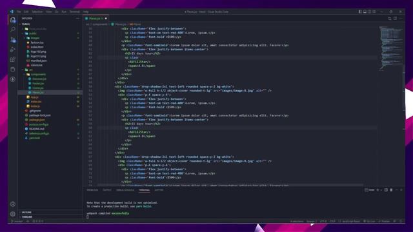Open the Run and Debug view
This screenshot has height=232, width=413.
(x=13, y=50)
